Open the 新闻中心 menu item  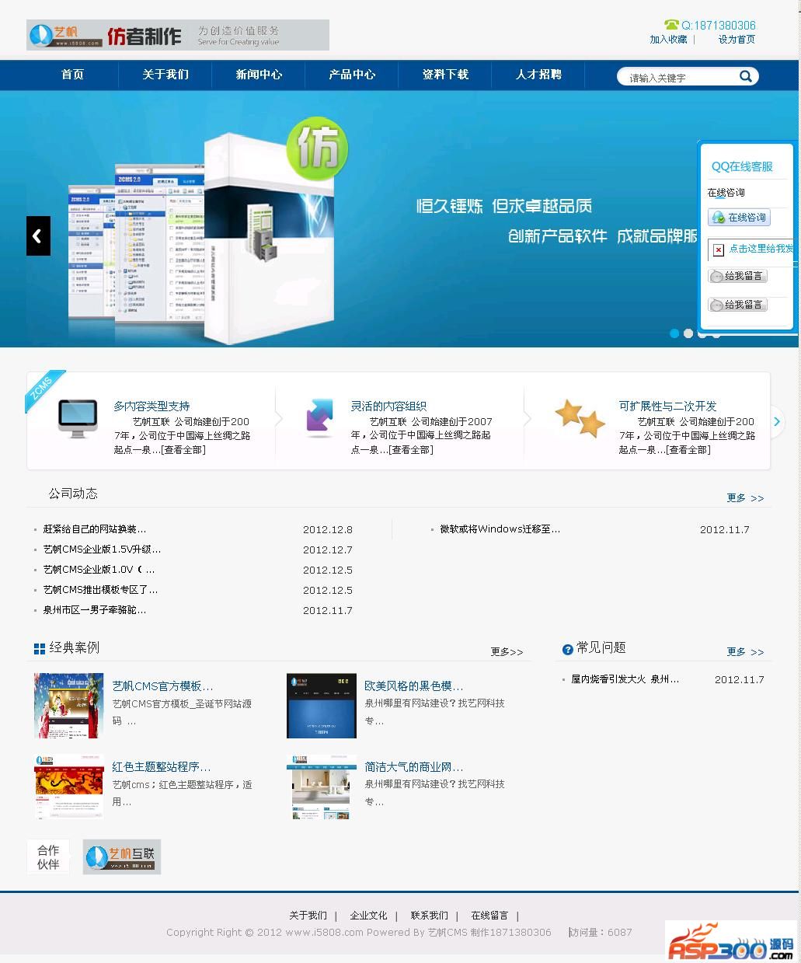coord(259,75)
